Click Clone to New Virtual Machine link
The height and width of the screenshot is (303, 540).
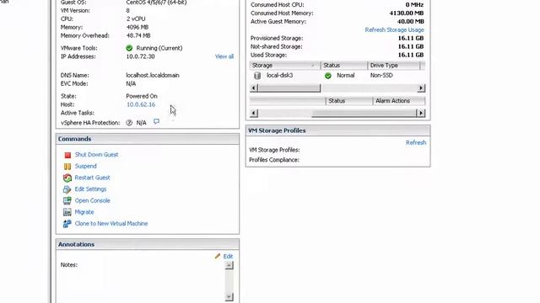(x=111, y=224)
